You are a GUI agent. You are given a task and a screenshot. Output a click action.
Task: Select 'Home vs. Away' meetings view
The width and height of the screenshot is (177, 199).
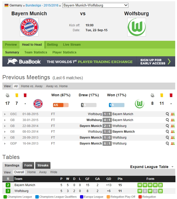click(x=32, y=86)
